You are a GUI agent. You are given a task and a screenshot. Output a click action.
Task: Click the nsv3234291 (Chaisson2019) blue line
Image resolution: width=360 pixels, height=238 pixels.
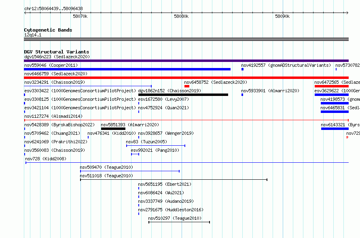click(x=88, y=86)
